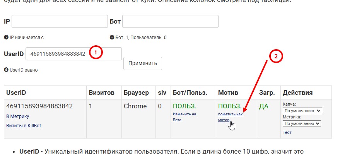Click the ПОЛЬЗ. value in Бот/Польз. column
This screenshot has width=340, height=154.
[185, 106]
